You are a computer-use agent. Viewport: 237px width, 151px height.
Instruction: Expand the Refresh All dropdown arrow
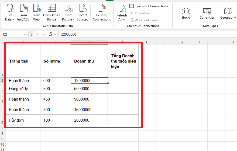coord(124,20)
